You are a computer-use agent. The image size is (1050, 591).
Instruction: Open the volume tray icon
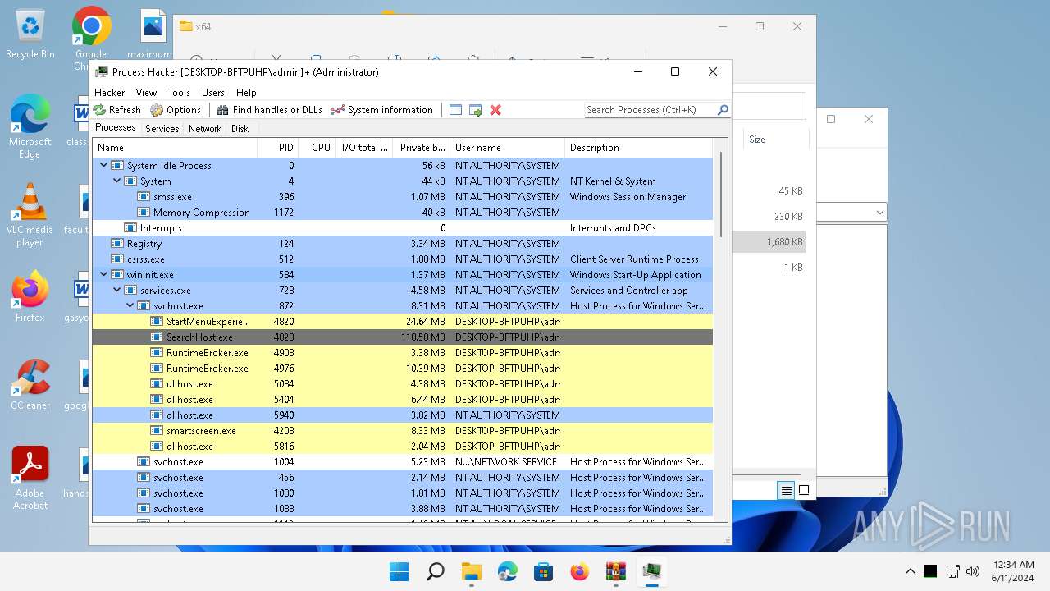pos(974,571)
